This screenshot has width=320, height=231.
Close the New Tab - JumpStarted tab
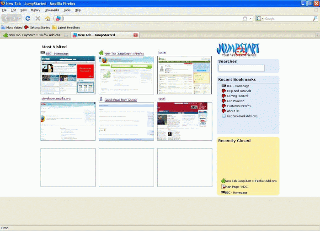pos(135,35)
